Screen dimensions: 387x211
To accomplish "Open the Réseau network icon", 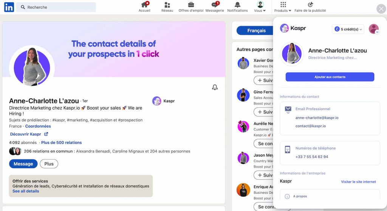I will click(x=167, y=5).
